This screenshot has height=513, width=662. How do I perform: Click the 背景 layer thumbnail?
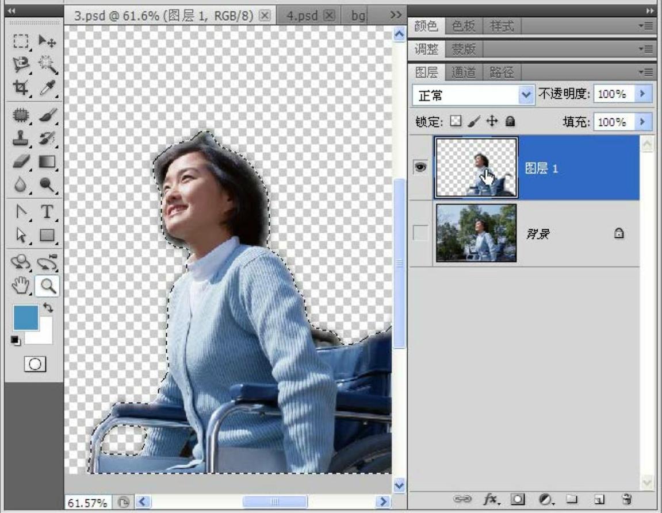click(476, 233)
